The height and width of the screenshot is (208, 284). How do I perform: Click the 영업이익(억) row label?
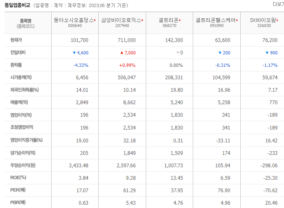pyautogui.click(x=21, y=115)
